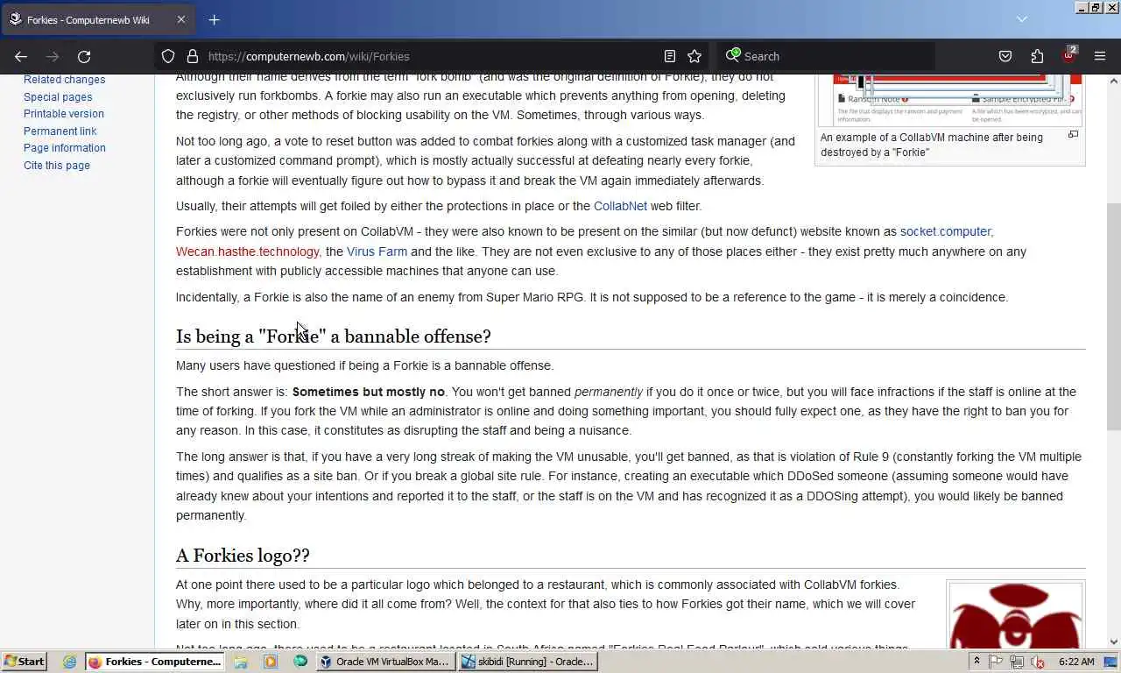
Task: Open Special pages link
Action: (58, 97)
